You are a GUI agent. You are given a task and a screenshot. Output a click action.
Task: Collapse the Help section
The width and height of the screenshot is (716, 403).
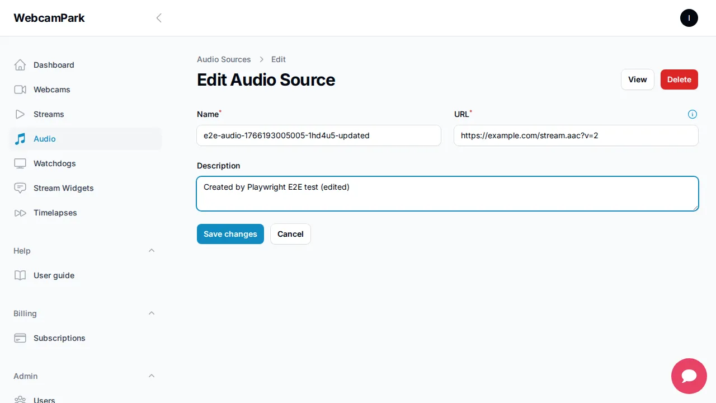(152, 250)
